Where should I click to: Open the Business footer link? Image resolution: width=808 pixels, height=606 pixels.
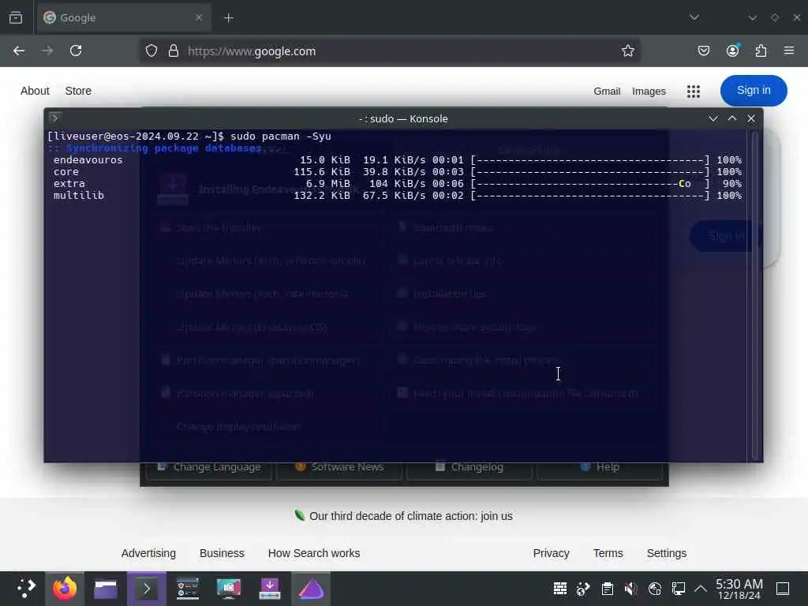coord(222,553)
